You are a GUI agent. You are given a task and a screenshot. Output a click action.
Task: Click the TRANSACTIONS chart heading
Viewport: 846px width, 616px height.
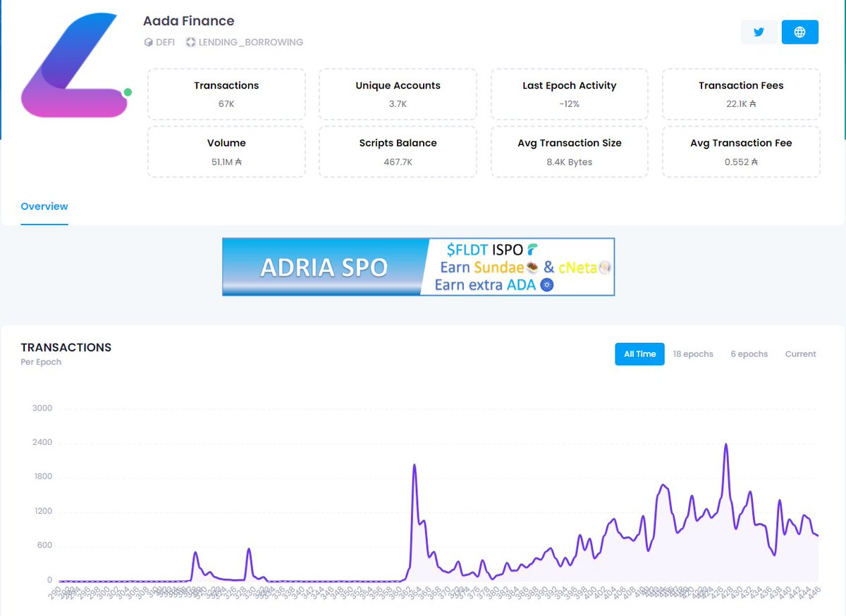(x=66, y=347)
